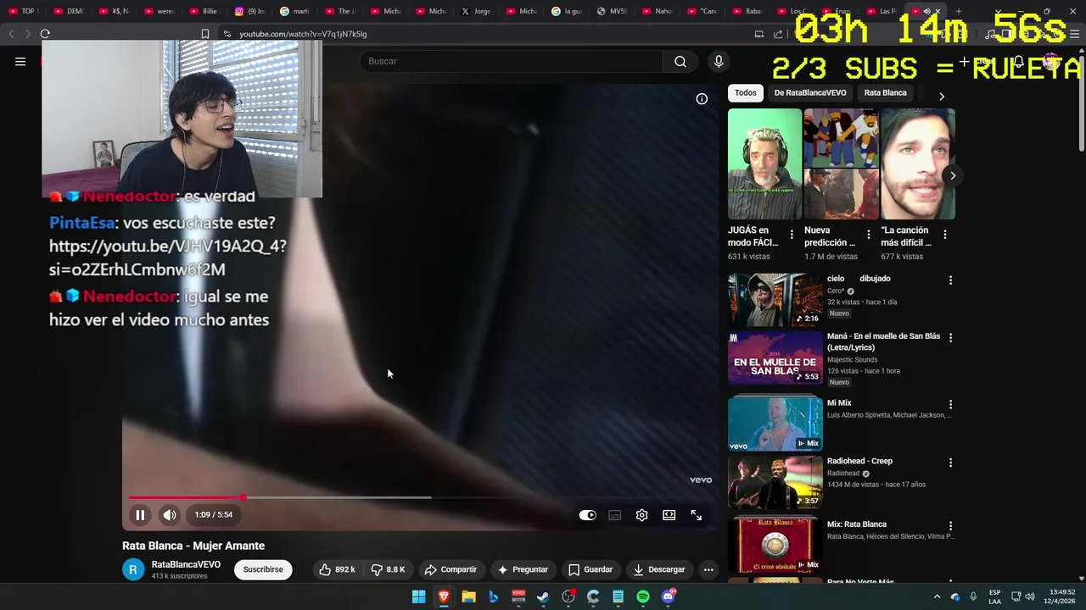Open options for Mi Mix playlist
The image size is (1086, 610).
tap(950, 404)
